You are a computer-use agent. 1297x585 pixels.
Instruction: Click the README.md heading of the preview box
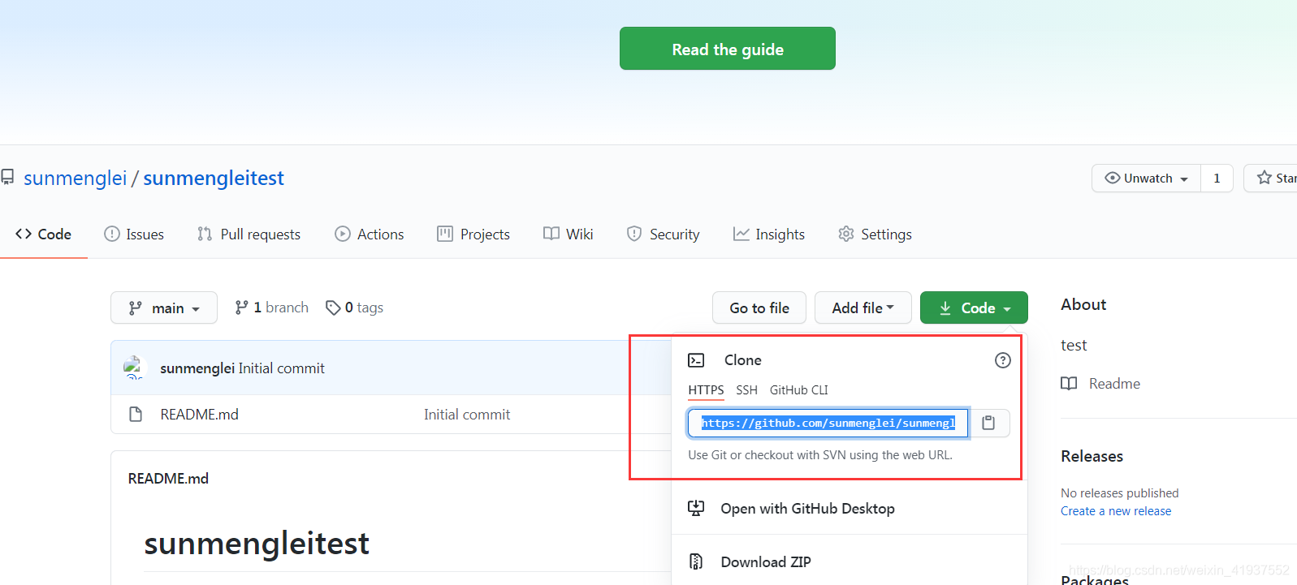coord(168,479)
